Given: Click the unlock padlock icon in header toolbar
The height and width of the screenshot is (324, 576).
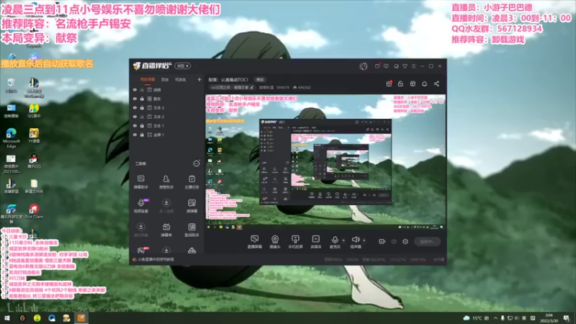Looking at the screenshot, I should click(400, 84).
